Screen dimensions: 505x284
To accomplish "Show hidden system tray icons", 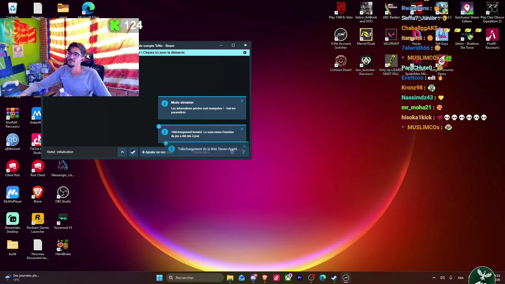I will click(434, 278).
